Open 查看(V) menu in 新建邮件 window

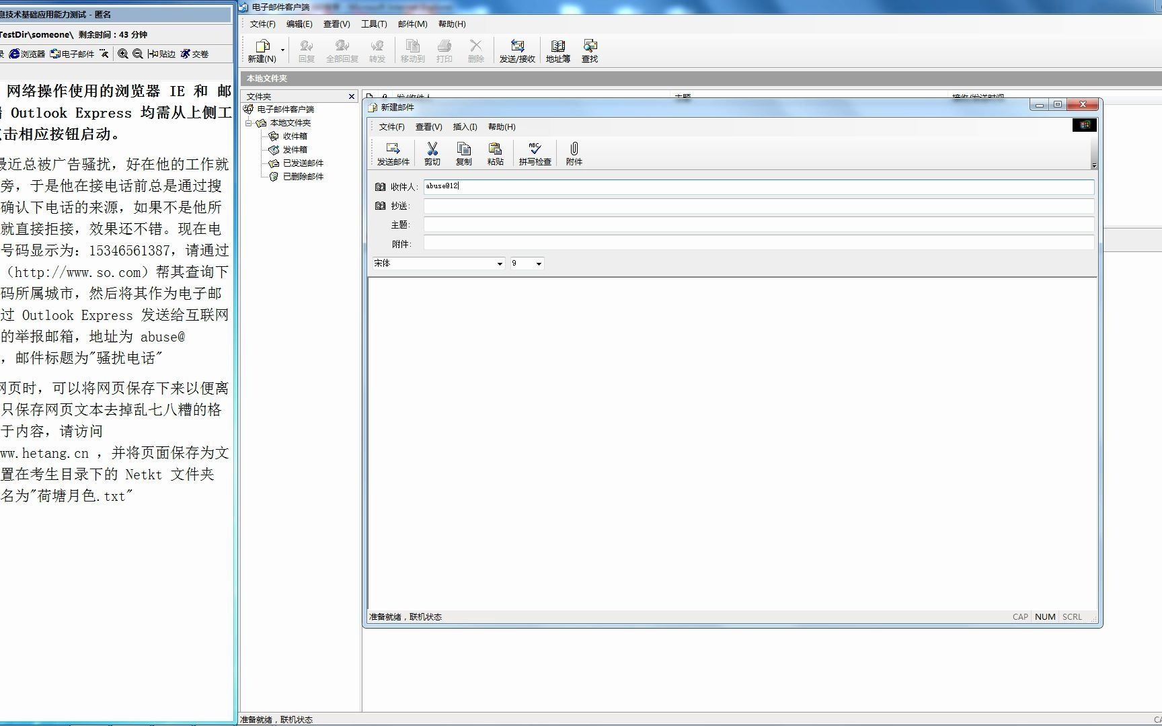(x=428, y=126)
